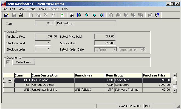Click the grayed-out last group icon

pyautogui.click(x=140, y=15)
